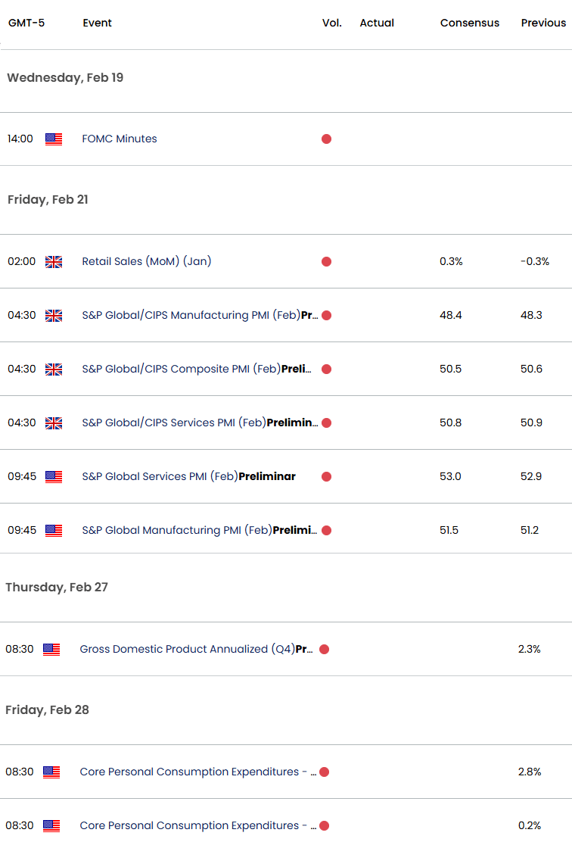Click the US flag next to Global Services PMI
The image size is (572, 842).
coord(54,476)
